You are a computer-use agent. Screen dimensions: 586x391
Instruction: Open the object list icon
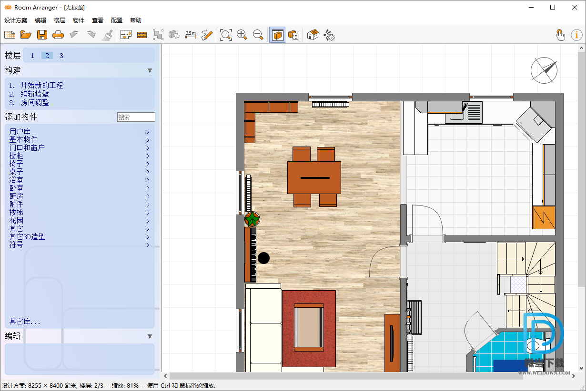coord(293,35)
